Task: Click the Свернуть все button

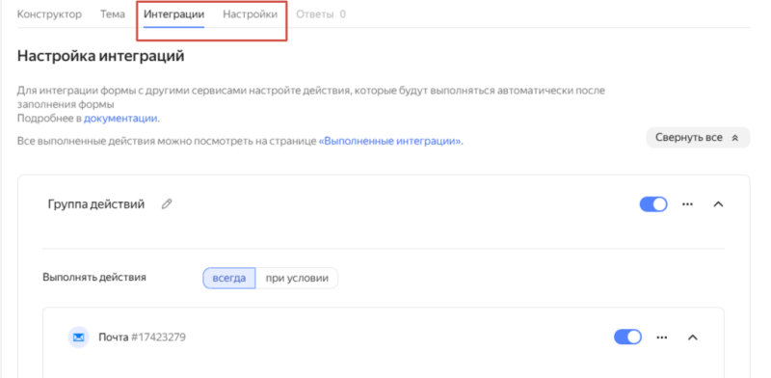Action: tap(698, 138)
